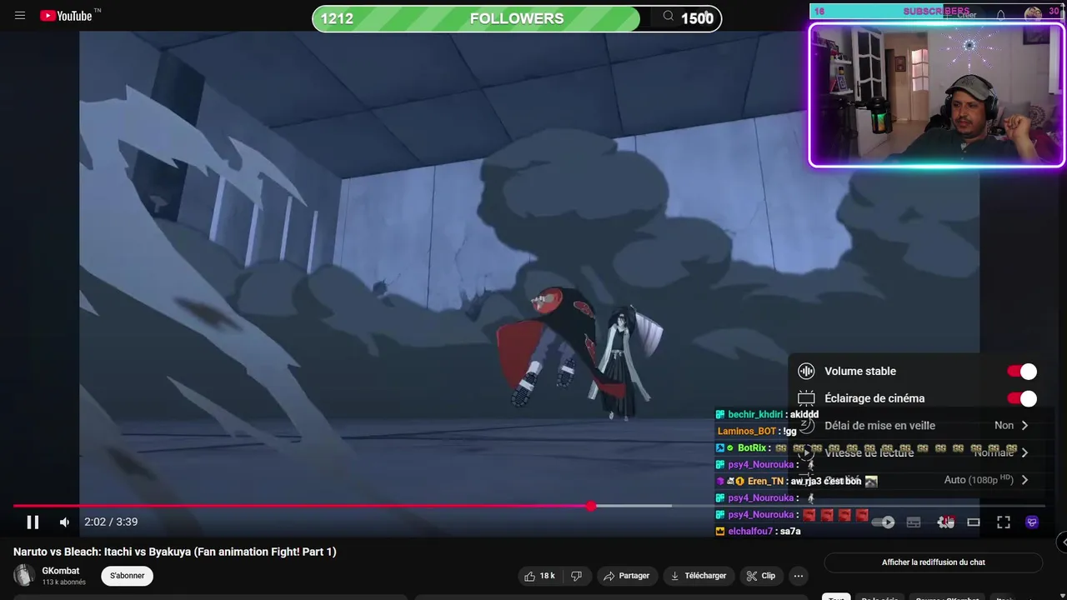
Task: Open the GKombat channel name link
Action: click(x=61, y=571)
